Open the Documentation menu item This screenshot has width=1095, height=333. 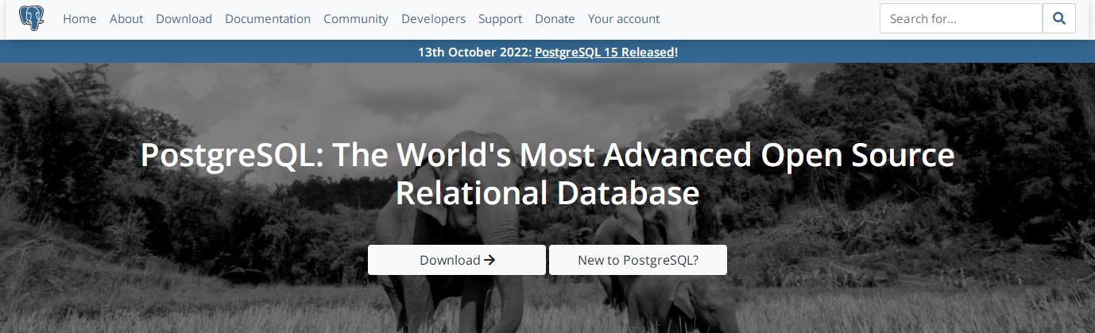268,18
